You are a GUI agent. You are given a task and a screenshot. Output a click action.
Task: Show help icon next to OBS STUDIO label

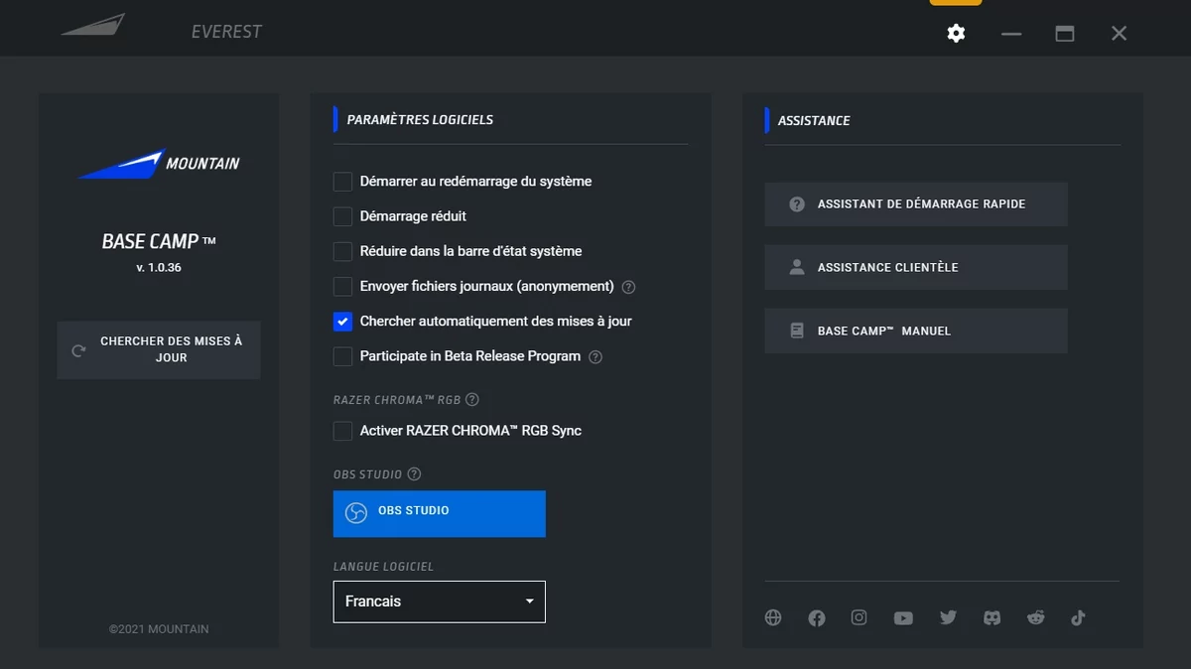[x=414, y=474]
